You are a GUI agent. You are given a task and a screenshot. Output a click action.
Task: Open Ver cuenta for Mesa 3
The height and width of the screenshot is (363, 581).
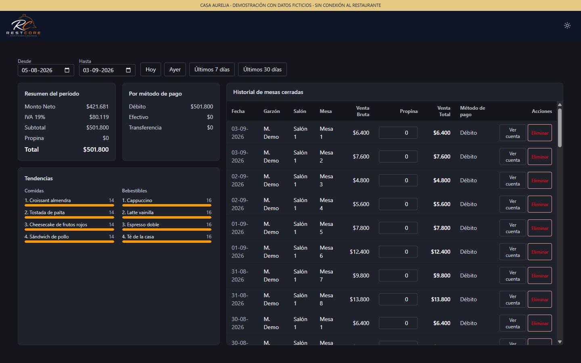tap(512, 180)
